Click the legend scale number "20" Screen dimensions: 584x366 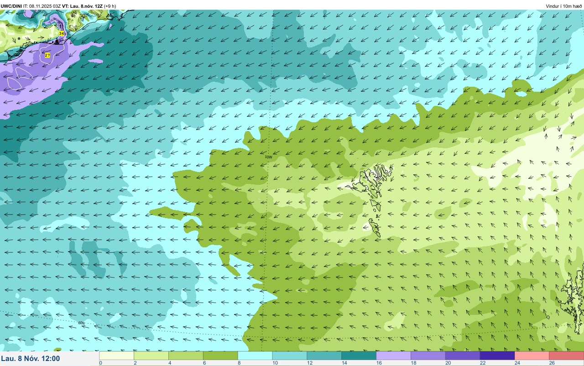[447, 363]
